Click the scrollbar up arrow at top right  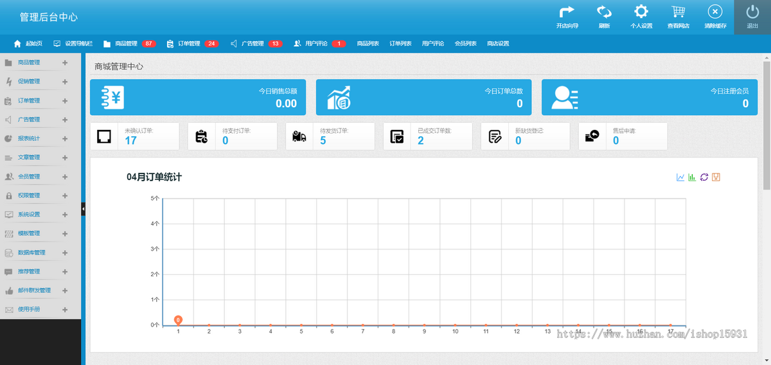click(x=767, y=57)
